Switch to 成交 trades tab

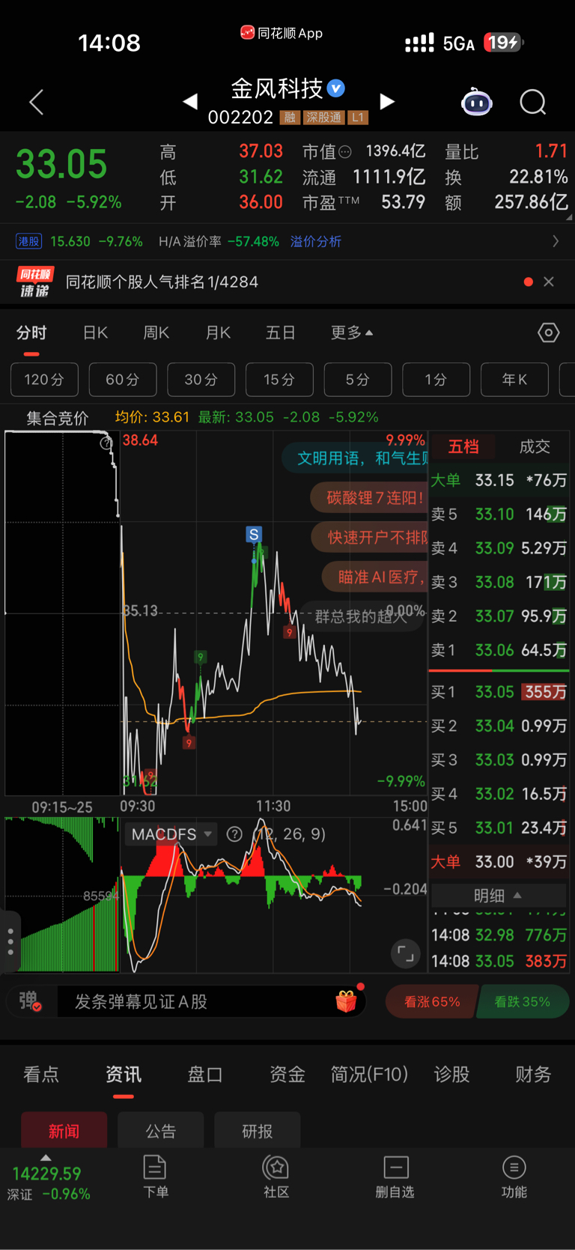535,446
